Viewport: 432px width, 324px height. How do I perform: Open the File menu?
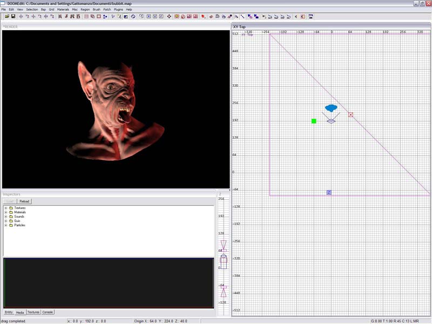[x=4, y=9]
